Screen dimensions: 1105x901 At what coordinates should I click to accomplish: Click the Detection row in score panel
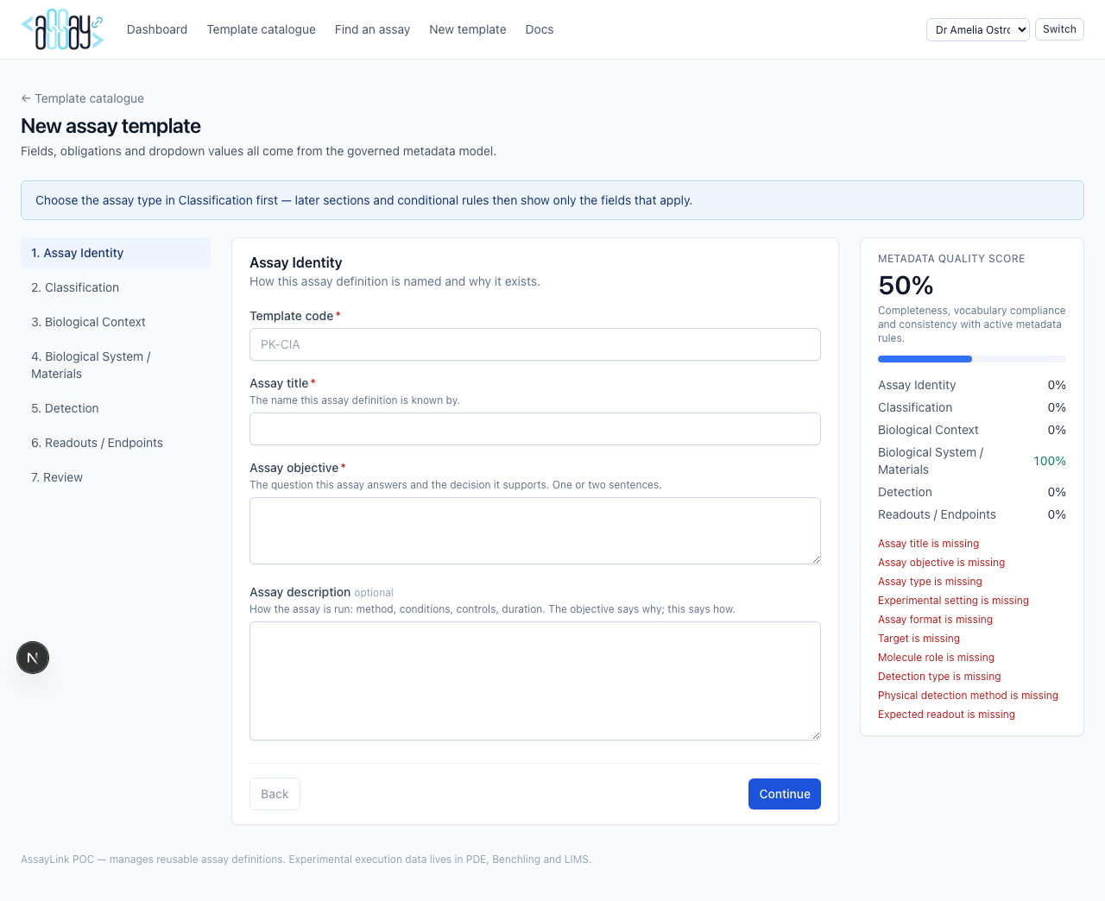tap(972, 492)
